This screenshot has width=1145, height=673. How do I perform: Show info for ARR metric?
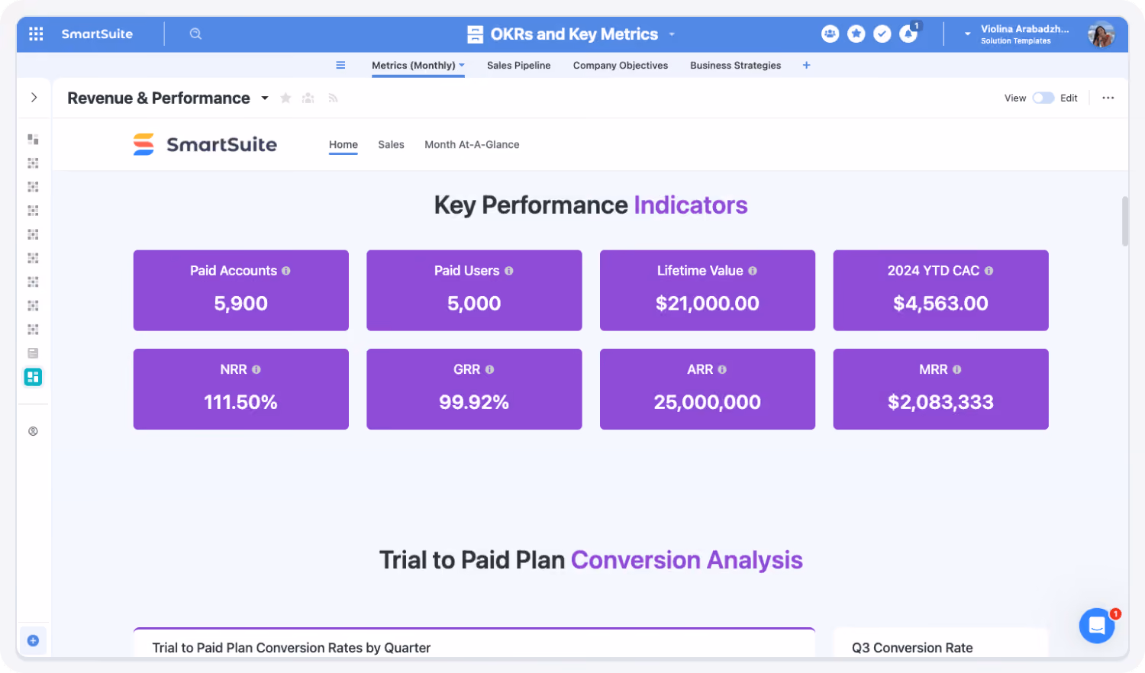click(x=722, y=369)
